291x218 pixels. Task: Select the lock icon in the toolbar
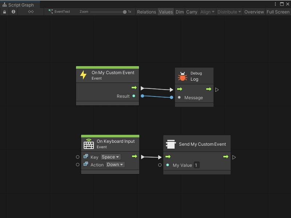(4, 12)
